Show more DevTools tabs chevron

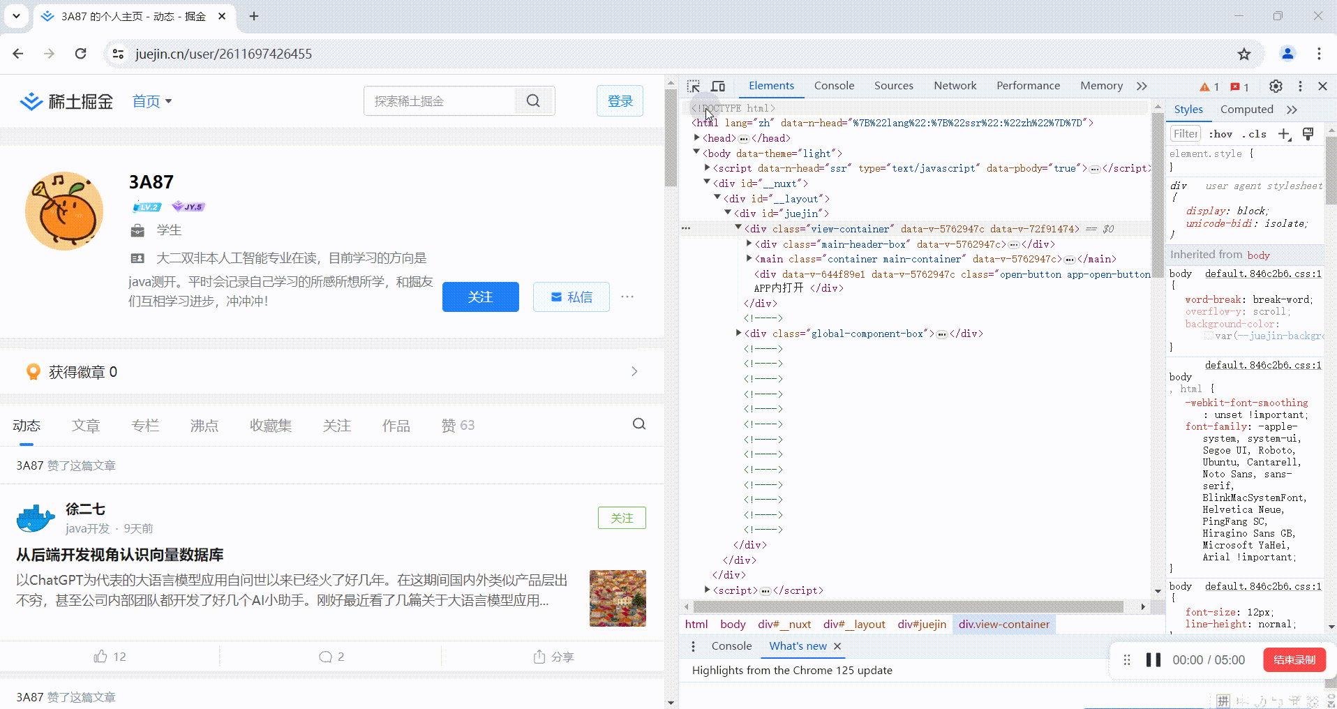(1142, 86)
